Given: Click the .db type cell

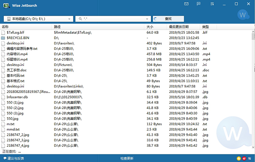Looking at the screenshot, I should [x=205, y=97].
